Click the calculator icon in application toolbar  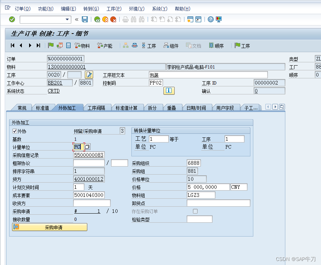[68, 46]
